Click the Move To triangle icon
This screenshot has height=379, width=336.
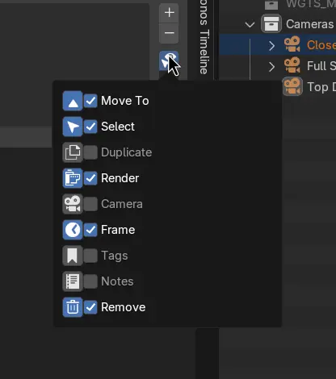point(73,101)
